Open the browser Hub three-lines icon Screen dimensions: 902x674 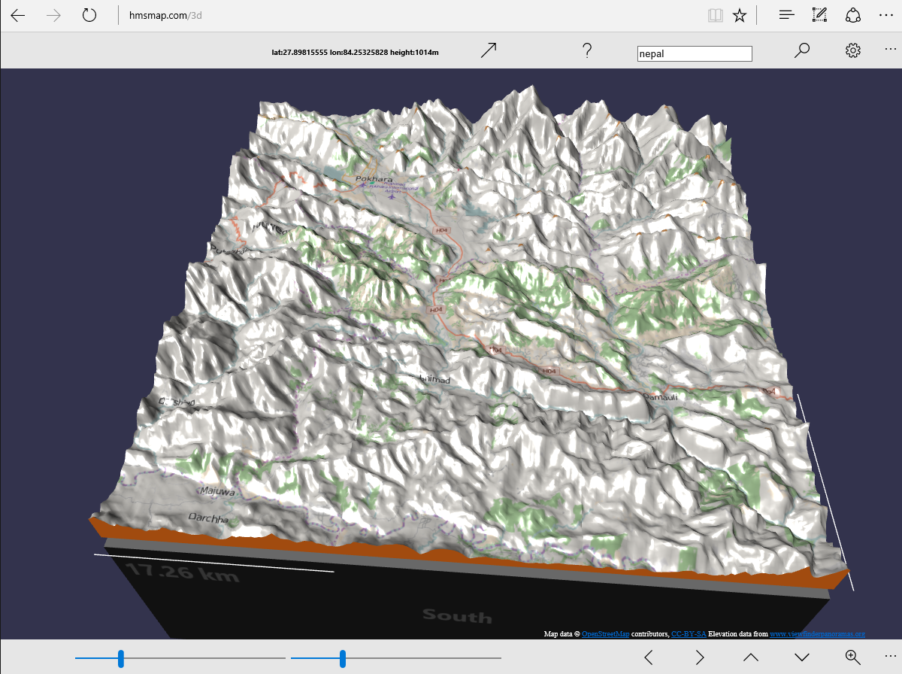click(x=786, y=15)
